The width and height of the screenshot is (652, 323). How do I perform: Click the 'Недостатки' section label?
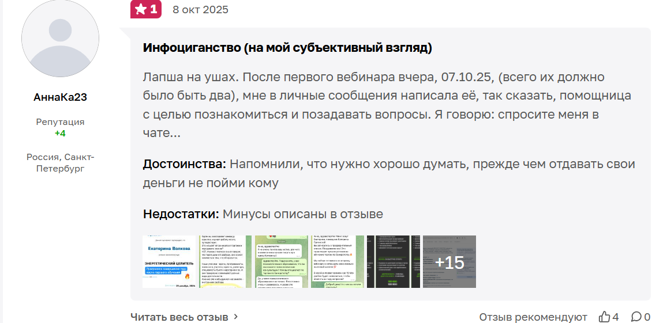point(181,214)
